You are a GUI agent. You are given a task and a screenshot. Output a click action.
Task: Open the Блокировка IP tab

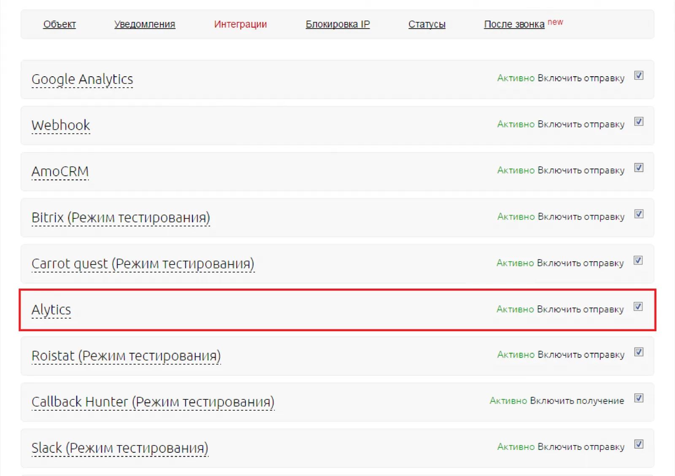pyautogui.click(x=337, y=24)
